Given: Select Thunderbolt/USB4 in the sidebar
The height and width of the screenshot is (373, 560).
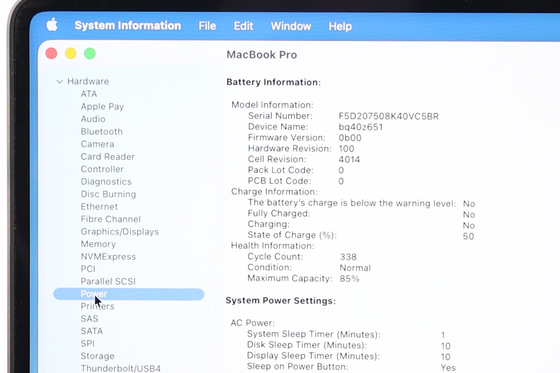Looking at the screenshot, I should 121,368.
